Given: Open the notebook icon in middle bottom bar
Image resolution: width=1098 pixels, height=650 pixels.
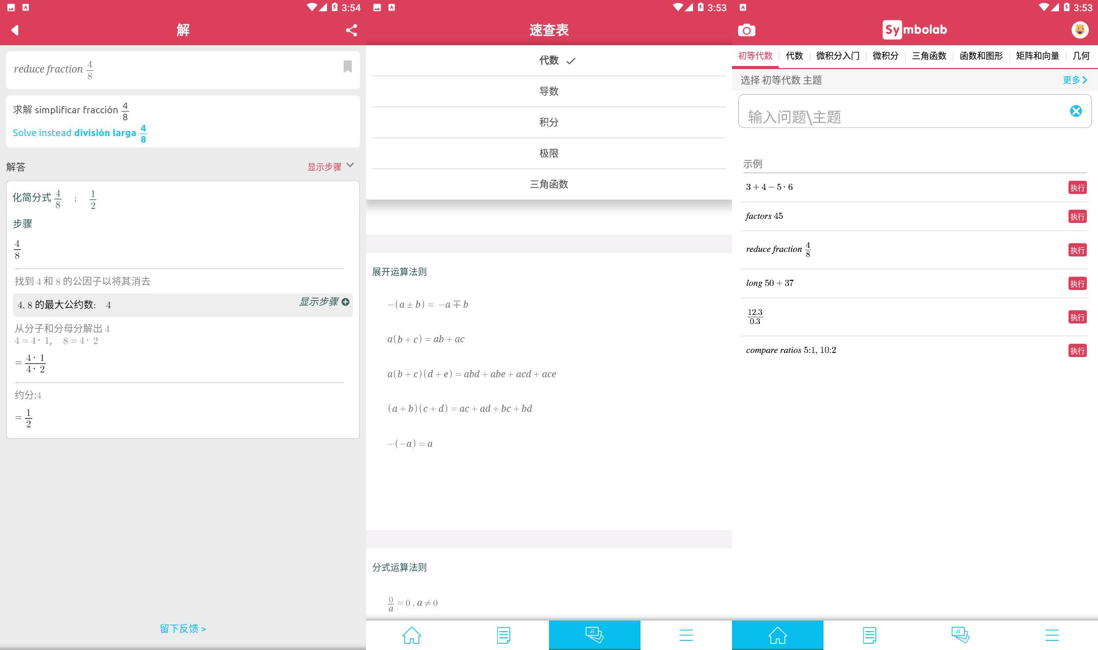Looking at the screenshot, I should pos(503,635).
